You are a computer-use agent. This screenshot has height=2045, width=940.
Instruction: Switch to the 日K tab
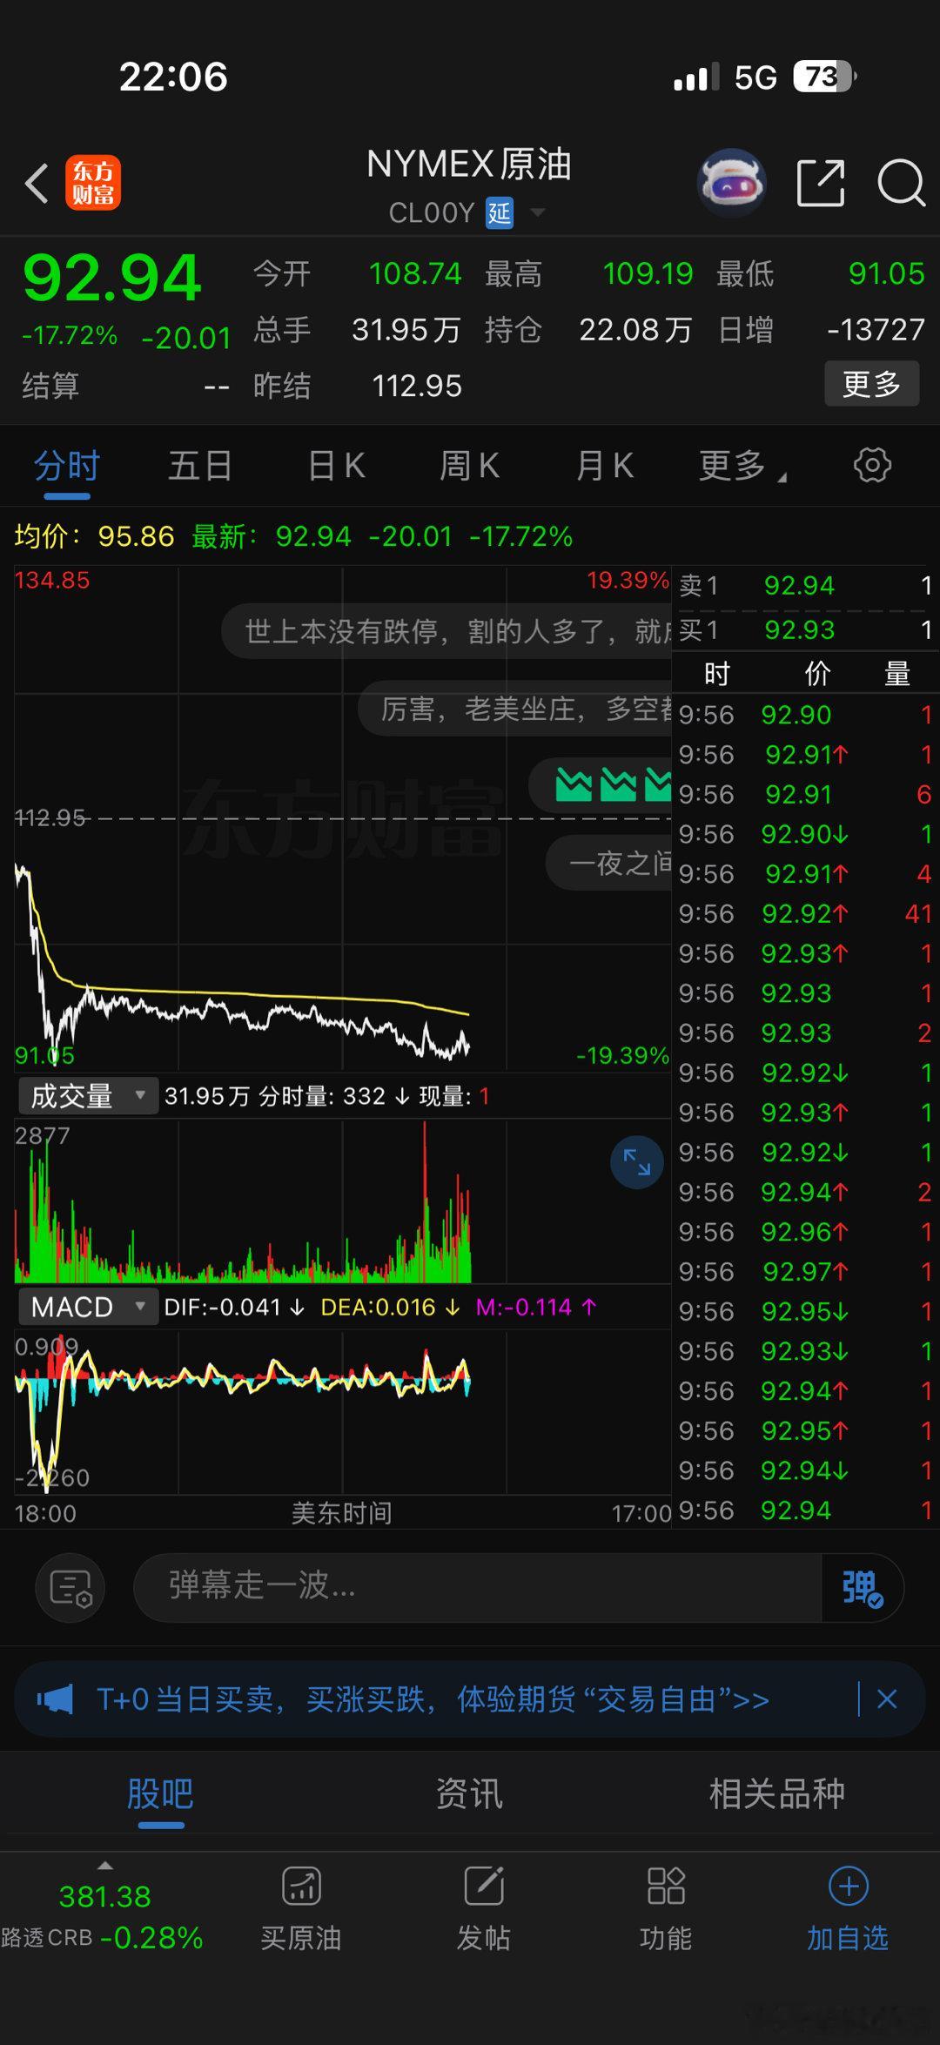click(x=336, y=466)
